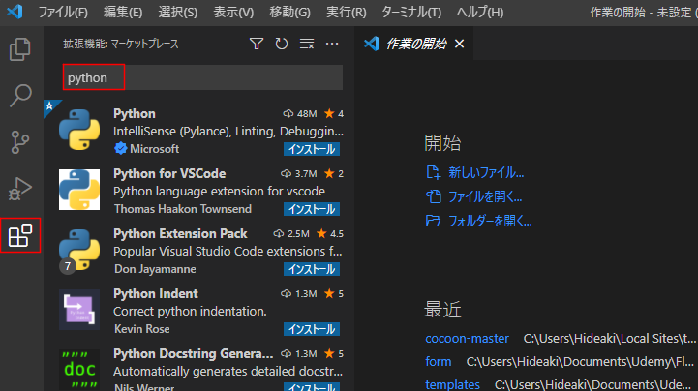The image size is (698, 391).
Task: Click the 48M download count
Action: point(300,114)
